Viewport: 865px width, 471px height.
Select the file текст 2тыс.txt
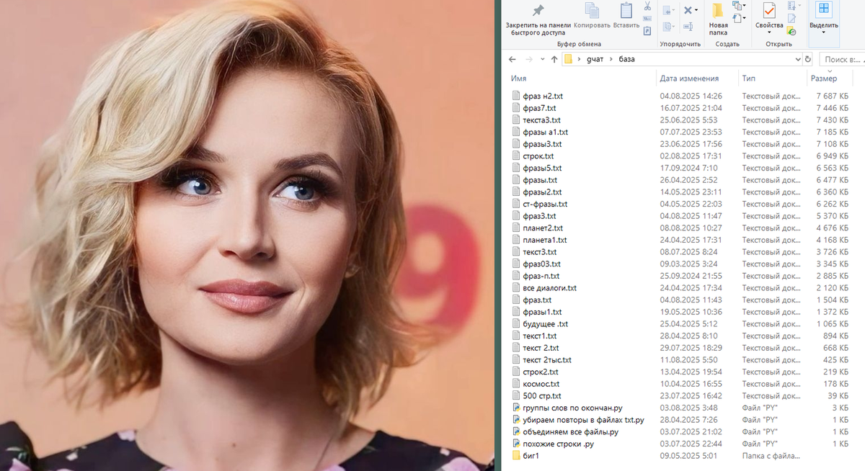[547, 360]
